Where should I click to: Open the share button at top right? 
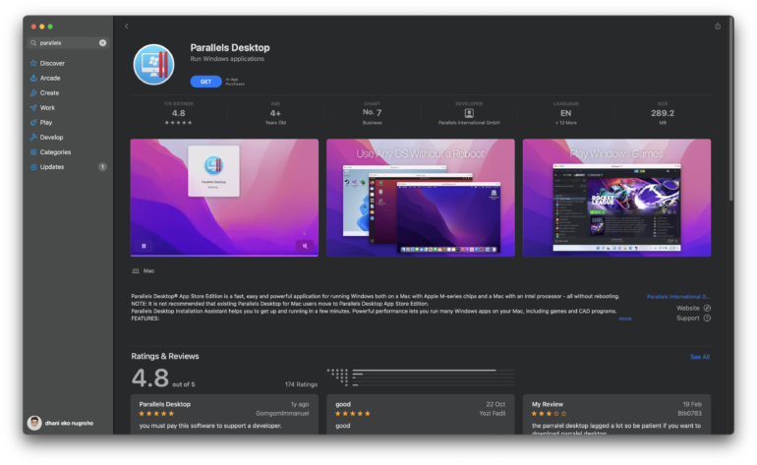pyautogui.click(x=718, y=27)
